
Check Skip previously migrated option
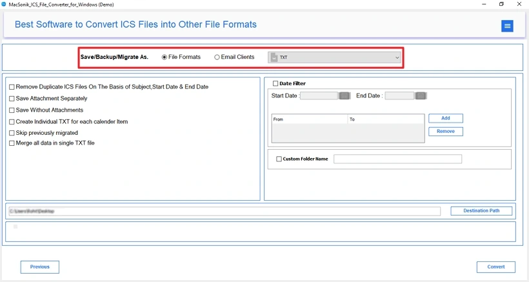point(12,133)
